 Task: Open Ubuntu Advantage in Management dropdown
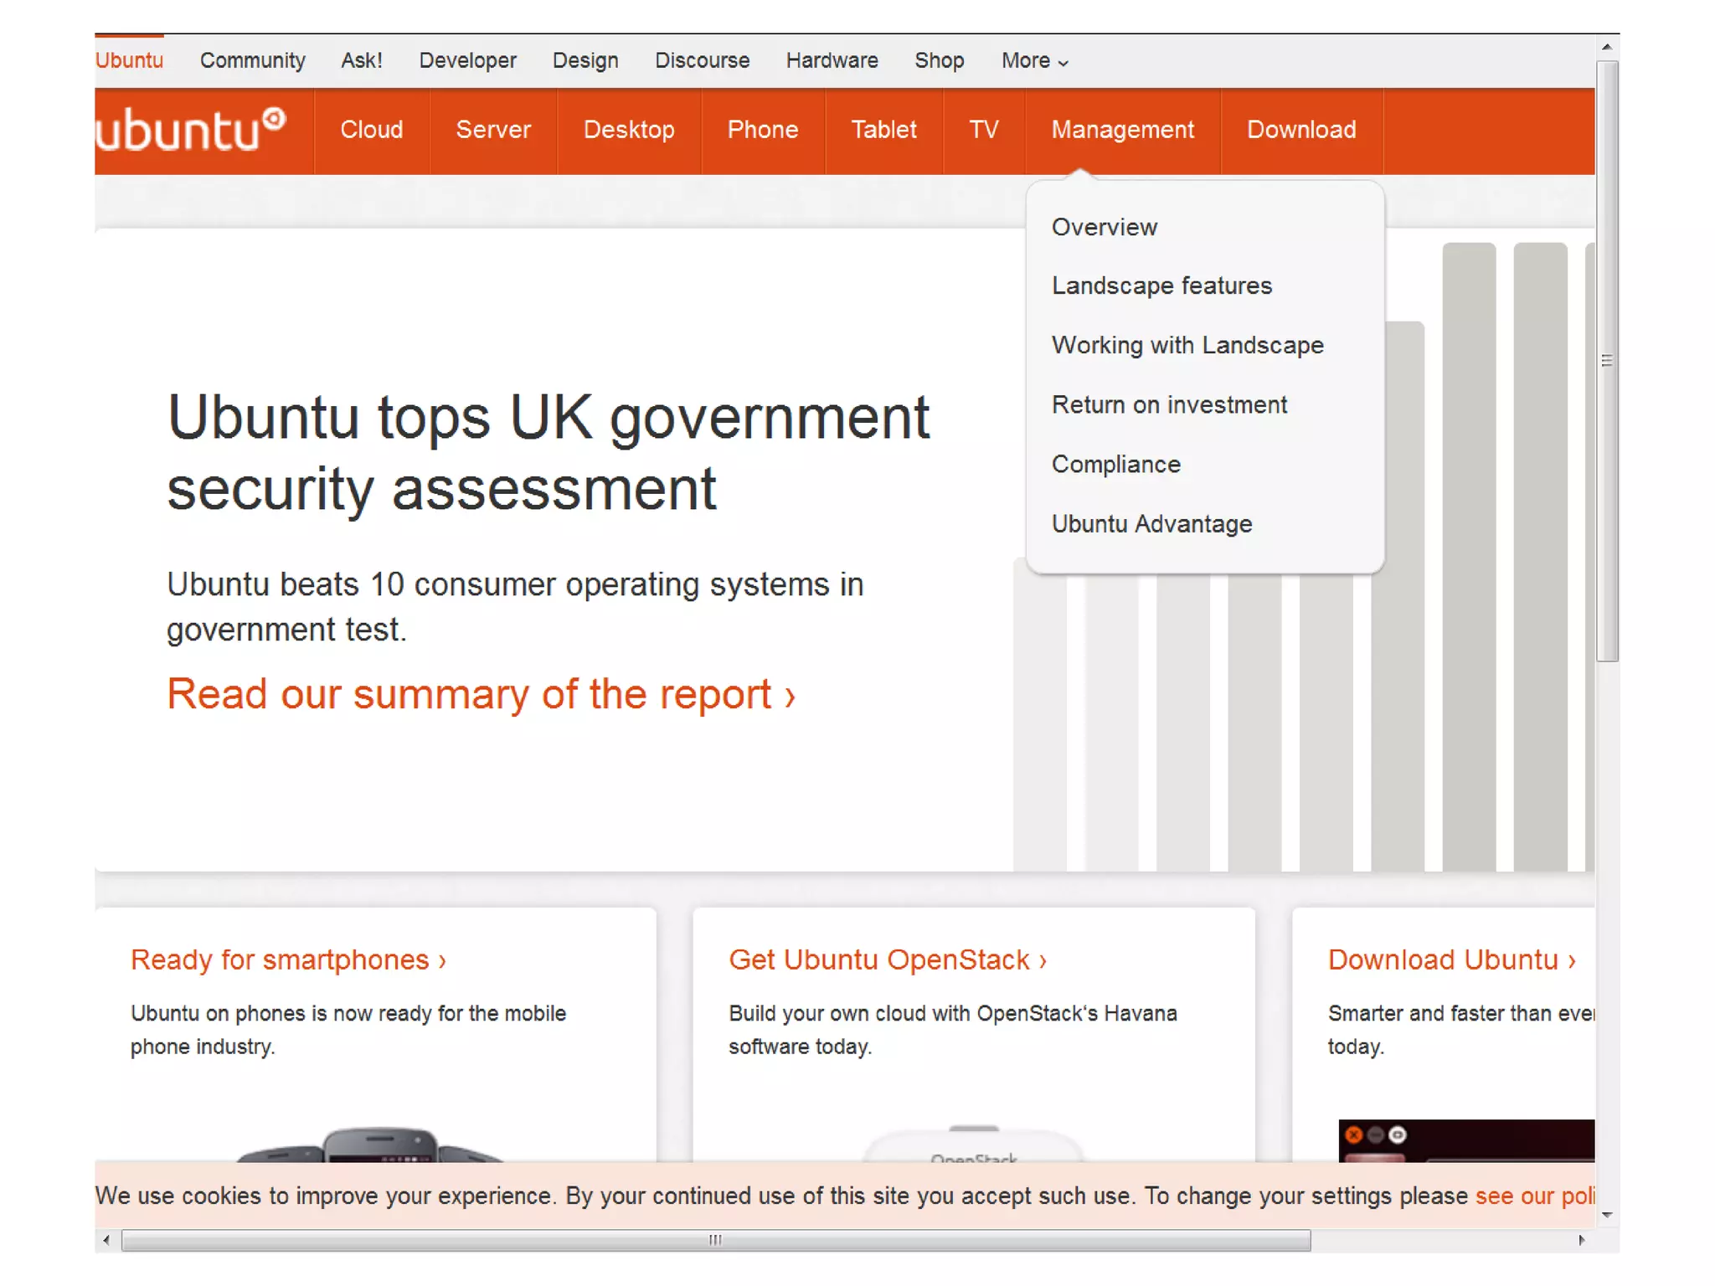[1151, 523]
